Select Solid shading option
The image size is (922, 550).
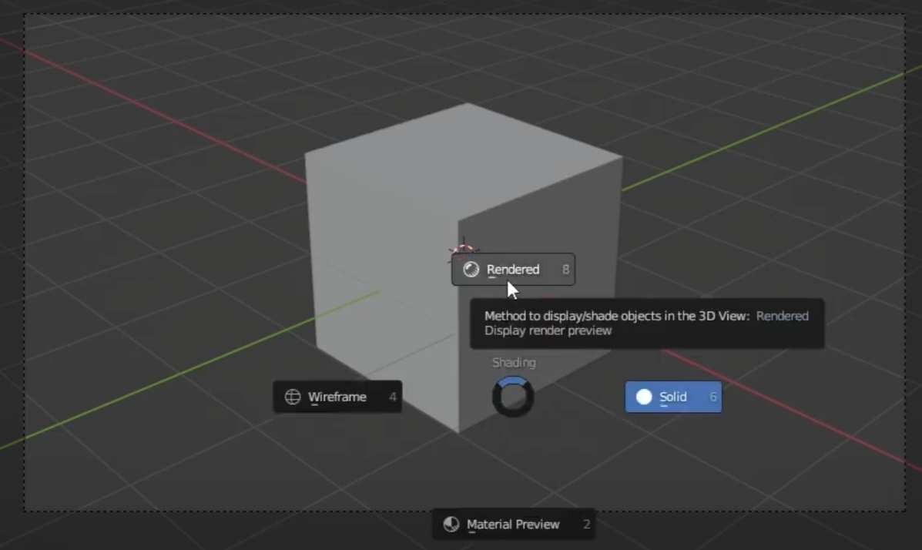[673, 397]
